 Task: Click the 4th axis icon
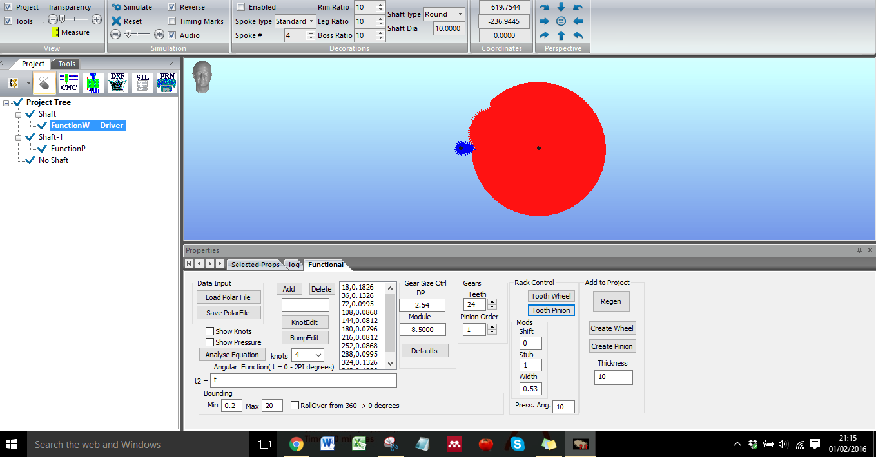point(93,83)
